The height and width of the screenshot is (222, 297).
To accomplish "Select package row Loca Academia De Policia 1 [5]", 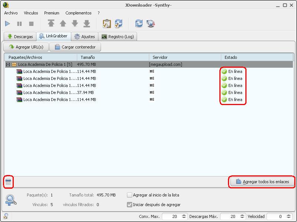I will coord(149,64).
